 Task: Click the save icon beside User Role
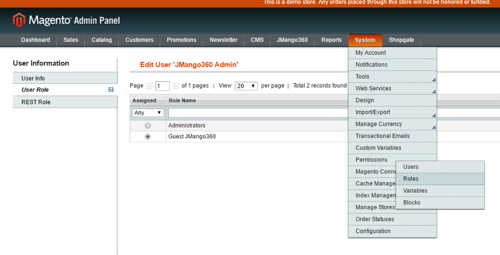coord(111,89)
